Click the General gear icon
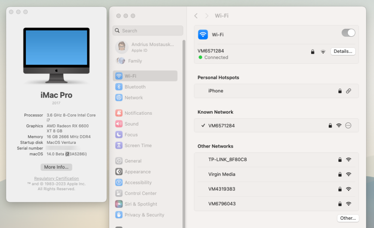Screen dimensions: 374x228 (x=119, y=161)
